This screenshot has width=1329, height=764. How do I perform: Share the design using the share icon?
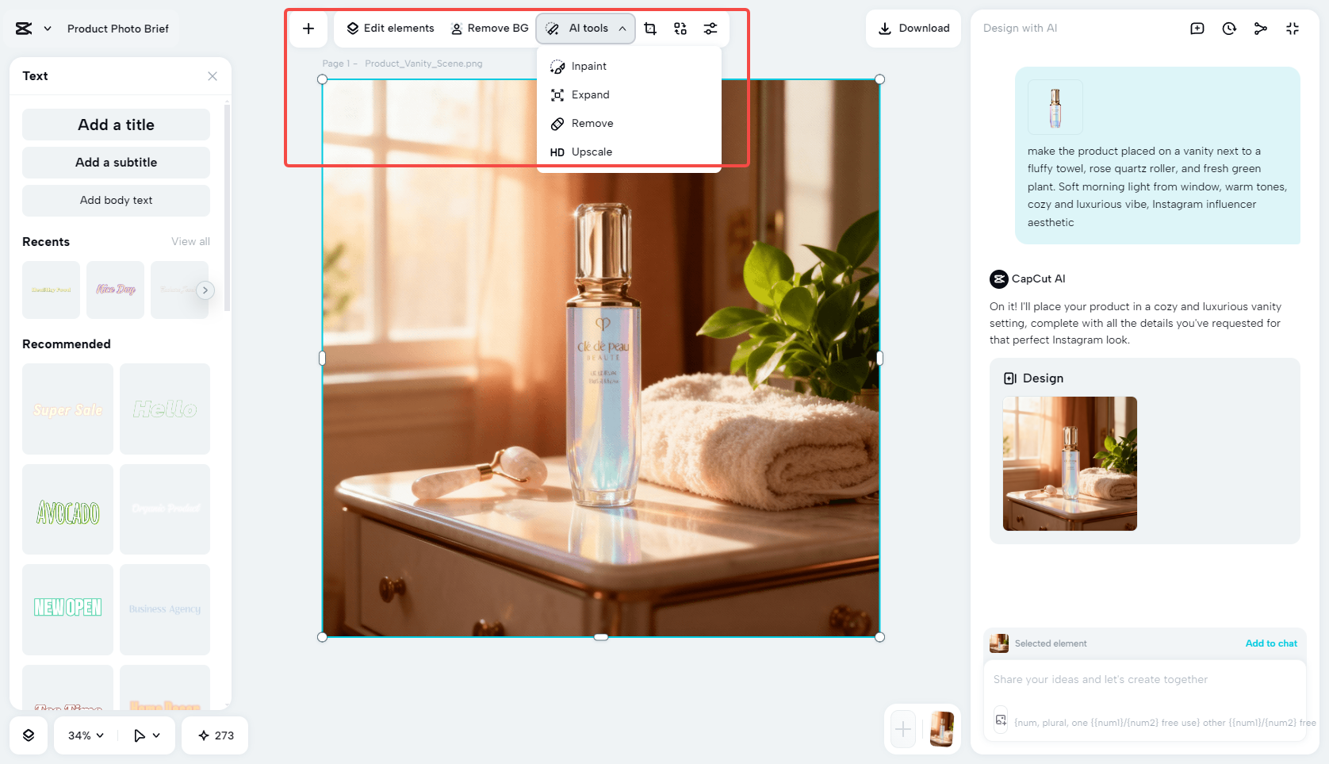[1261, 28]
